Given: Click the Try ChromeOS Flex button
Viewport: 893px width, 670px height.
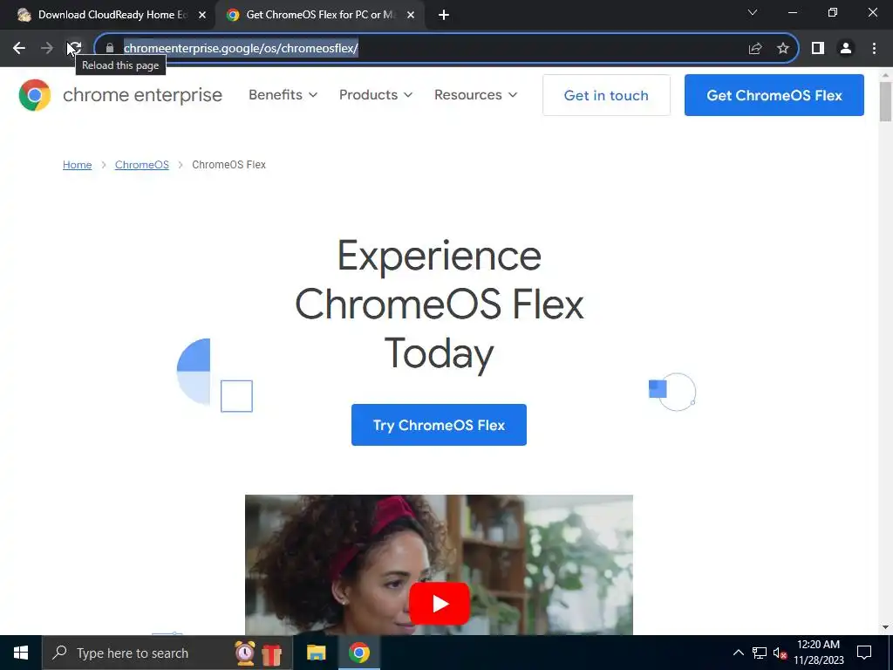Looking at the screenshot, I should 439,425.
